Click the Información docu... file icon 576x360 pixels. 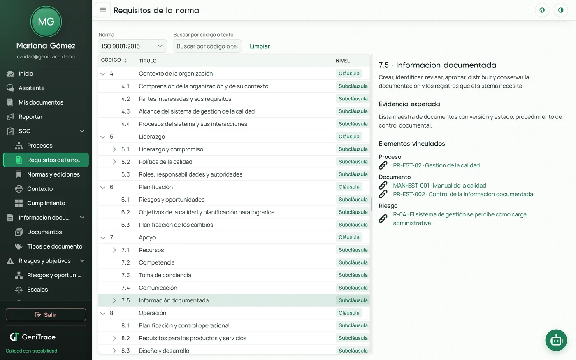click(10, 218)
